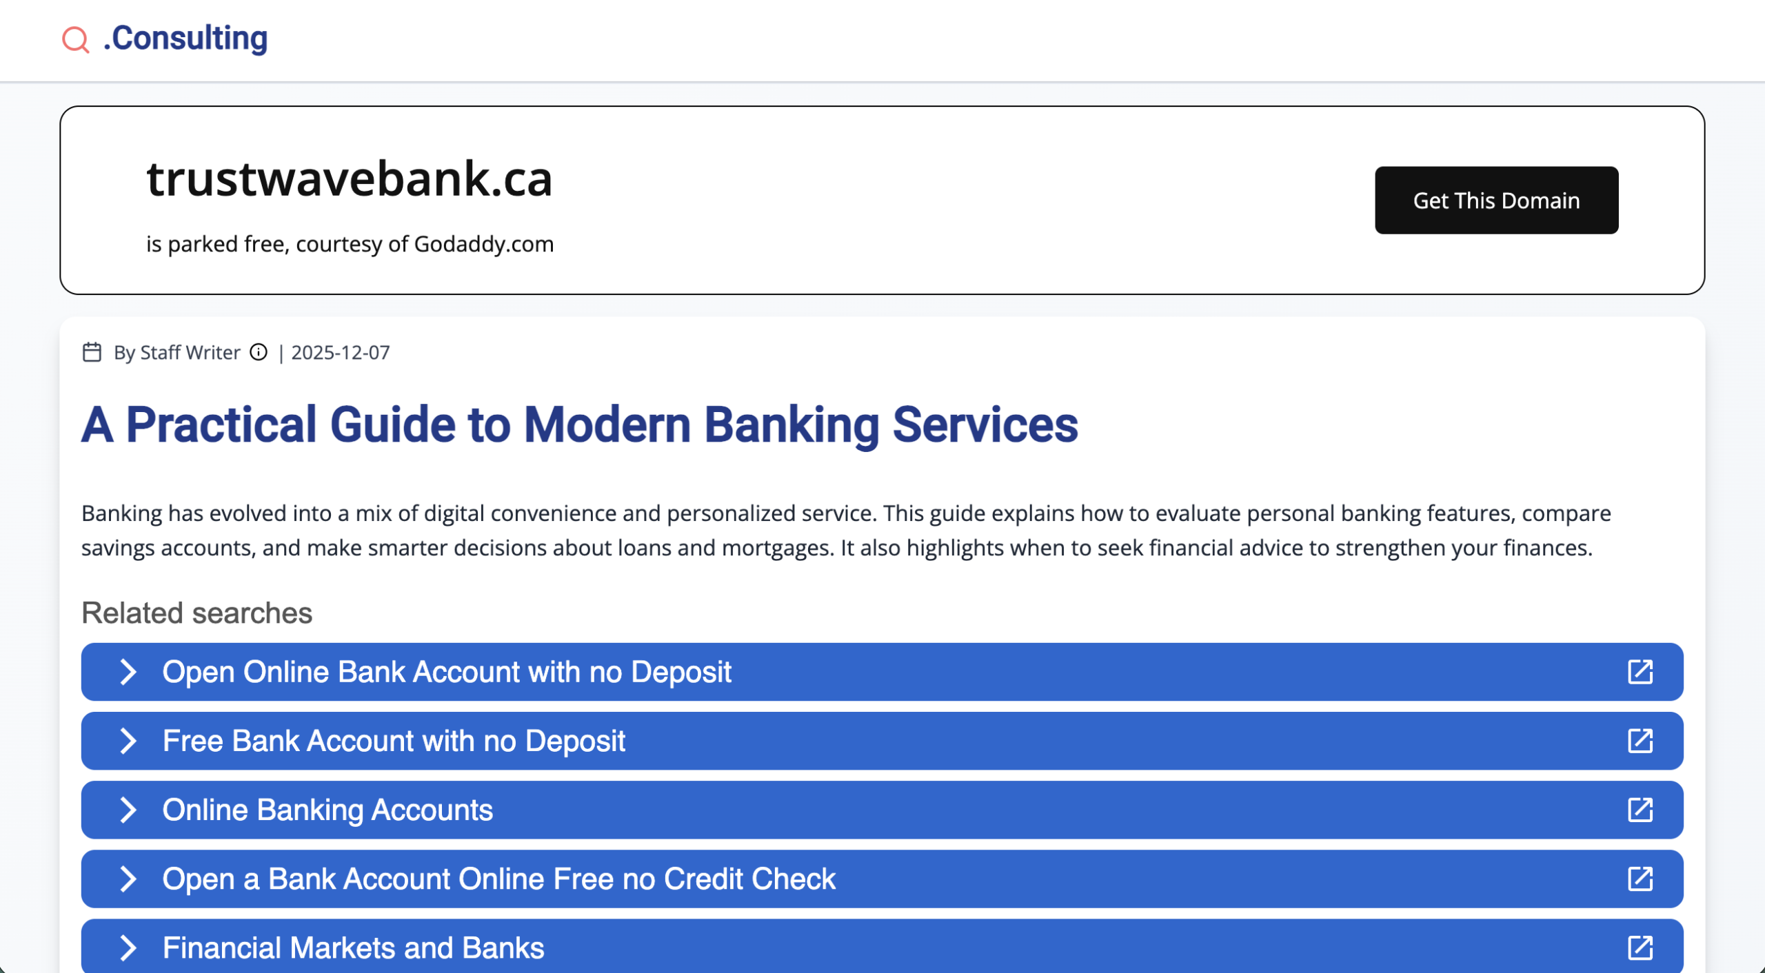This screenshot has height=973, width=1765.
Task: Expand the Free Bank Account chevron
Action: point(128,741)
